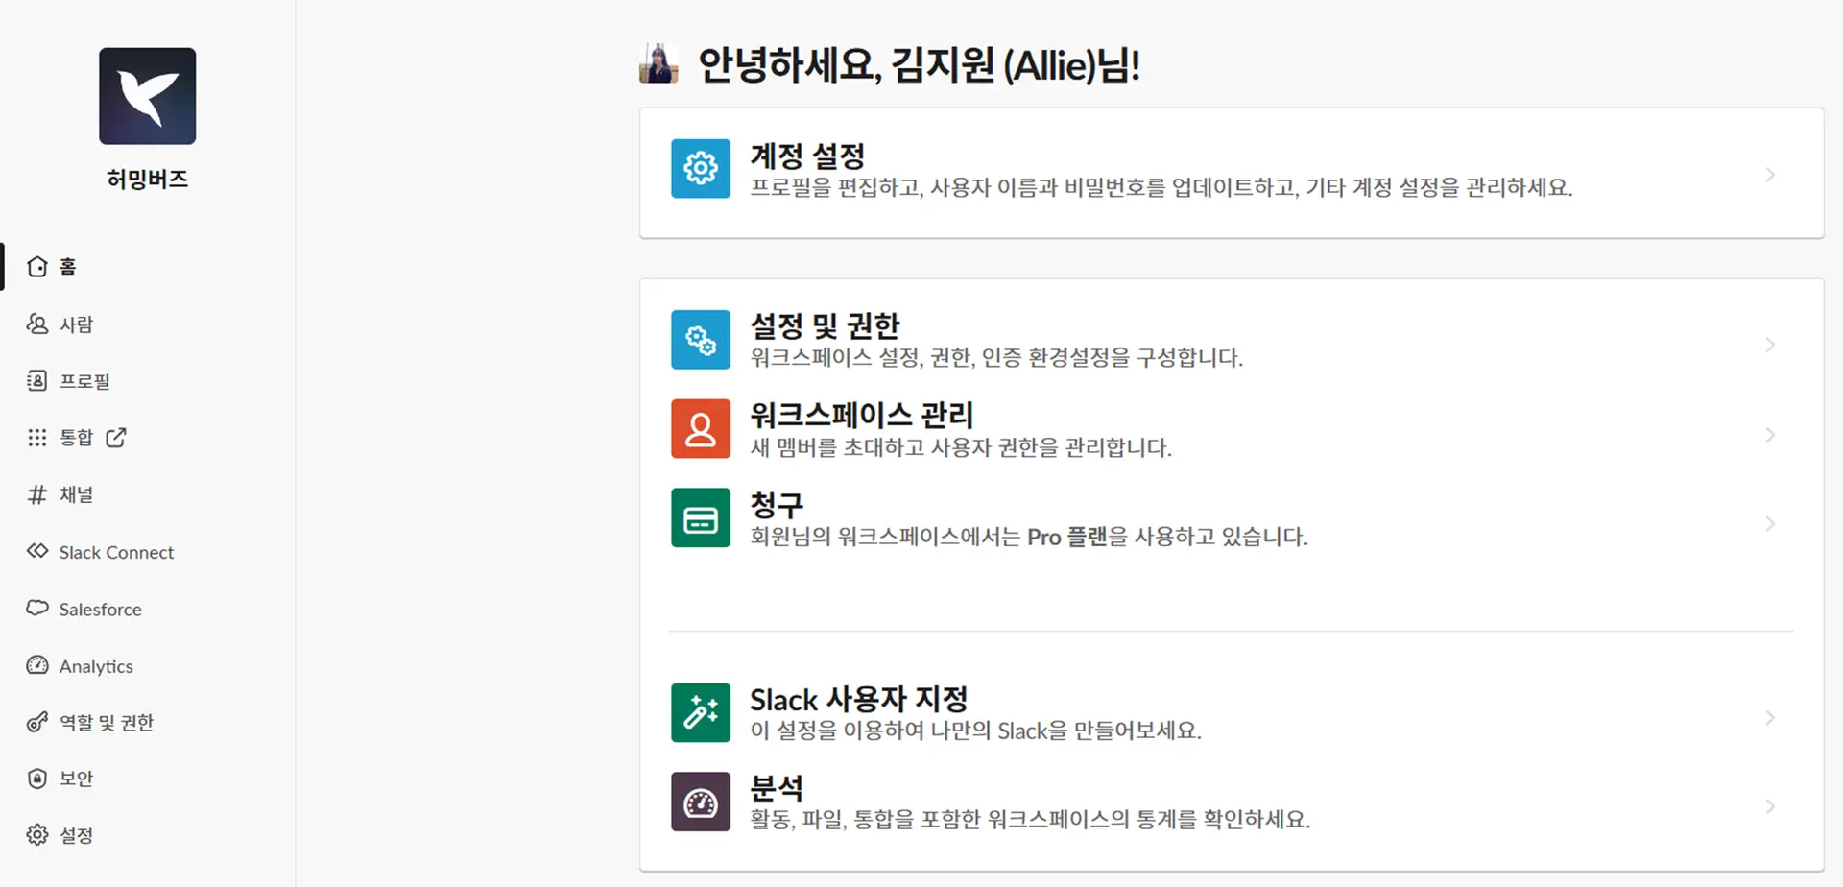Open the 설정 및 권한 title link

coord(825,326)
